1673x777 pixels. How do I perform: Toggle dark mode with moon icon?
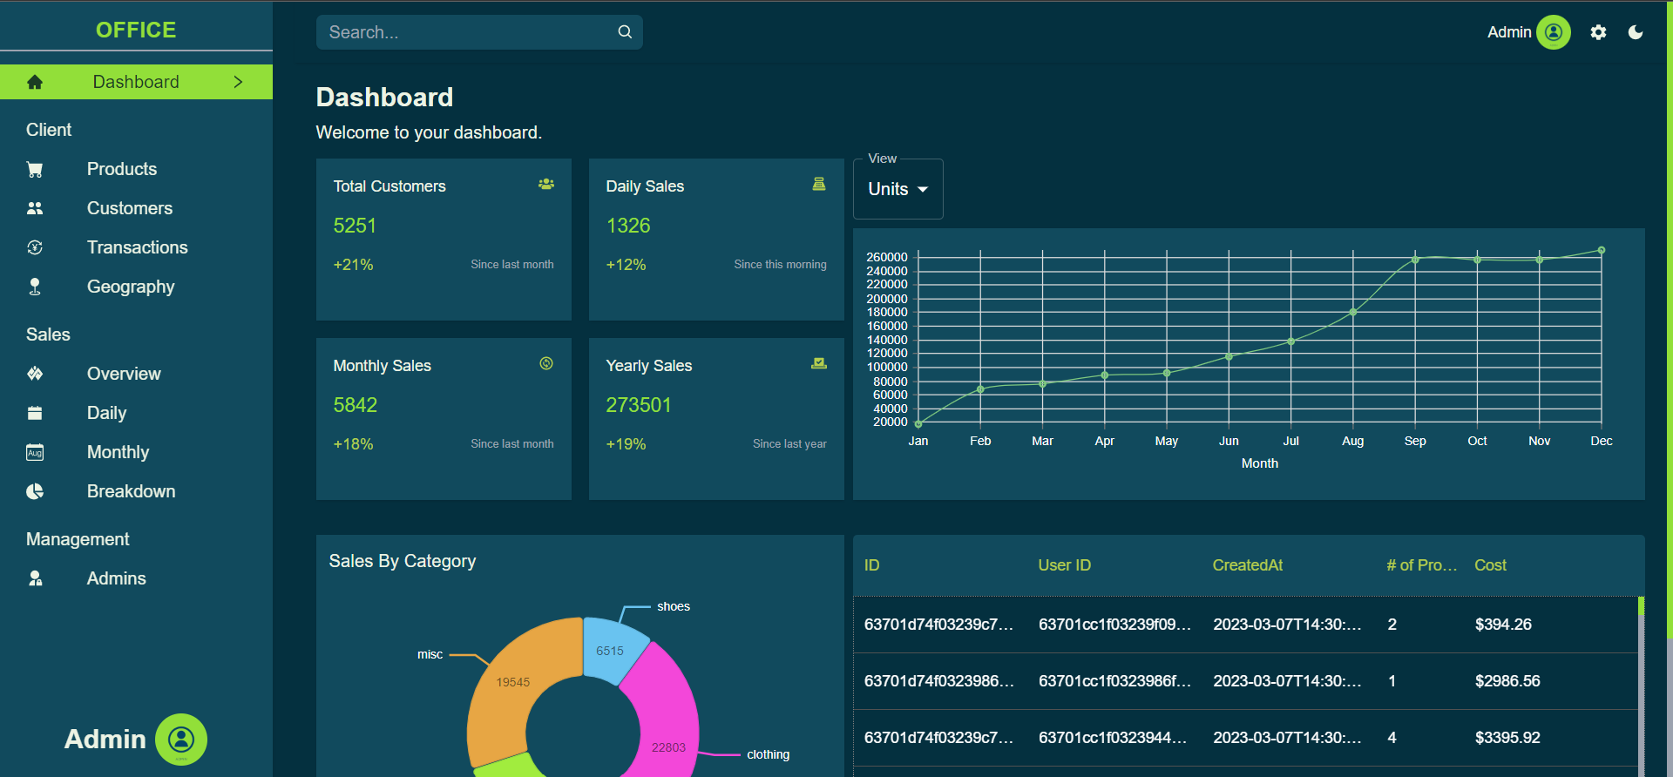coord(1636,32)
